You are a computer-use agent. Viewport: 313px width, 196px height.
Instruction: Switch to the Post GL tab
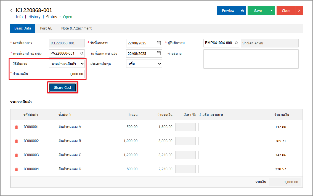point(46,28)
